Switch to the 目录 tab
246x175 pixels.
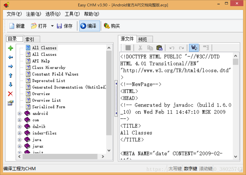[x=15, y=39]
